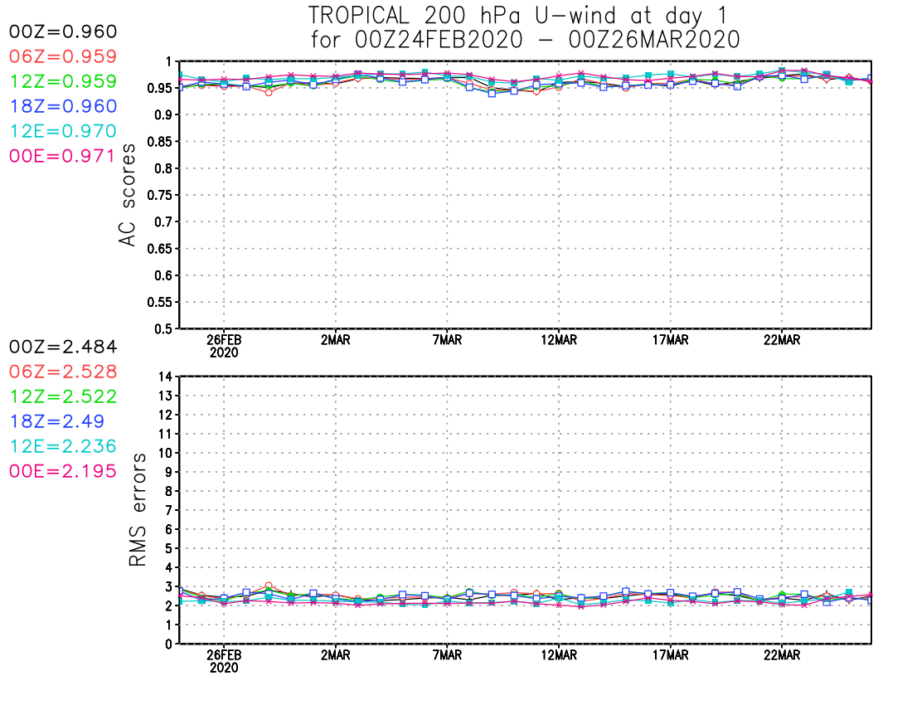Click the '12MAR' label under the AC chart
912x705 pixels.
pos(559,340)
